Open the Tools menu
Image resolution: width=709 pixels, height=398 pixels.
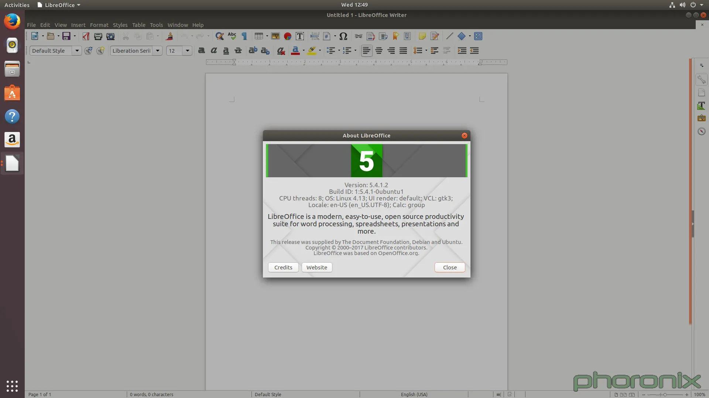pyautogui.click(x=156, y=25)
